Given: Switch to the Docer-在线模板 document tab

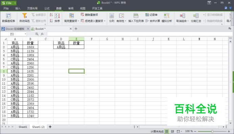Looking at the screenshot, I should point(15,29).
